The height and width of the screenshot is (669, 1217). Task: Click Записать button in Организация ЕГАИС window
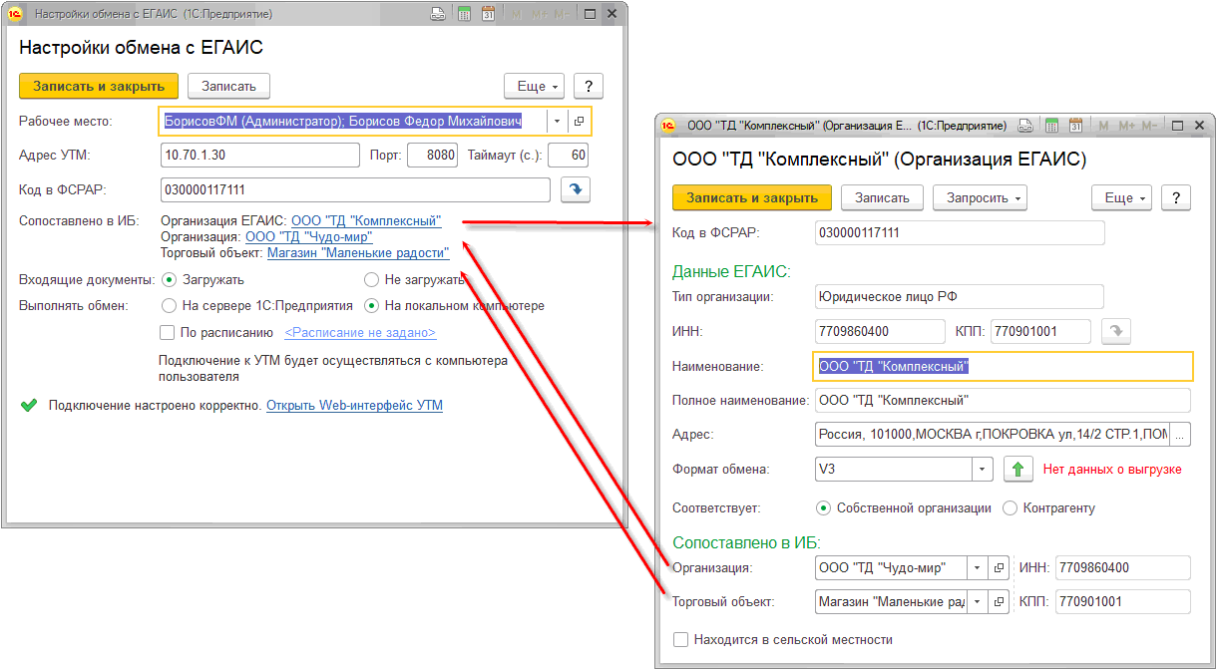[883, 197]
